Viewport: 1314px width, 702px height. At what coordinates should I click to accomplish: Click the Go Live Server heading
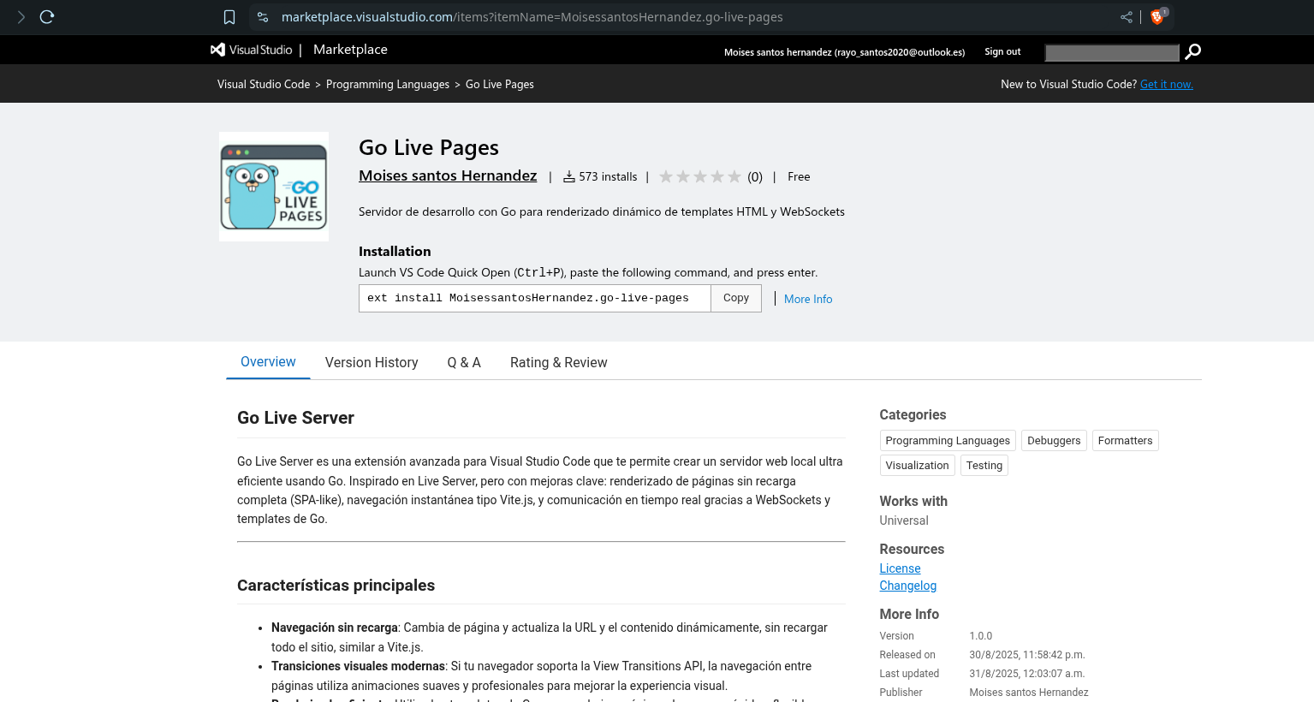pos(295,418)
